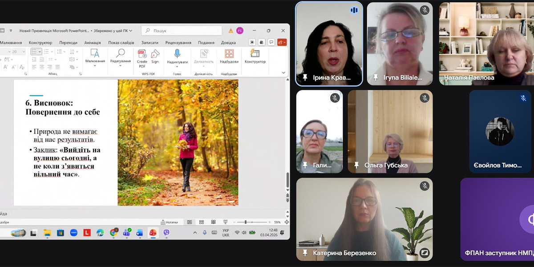Click the Sign icon in WPS PDF
Image resolution: width=534 pixels, height=267 pixels.
[155, 56]
